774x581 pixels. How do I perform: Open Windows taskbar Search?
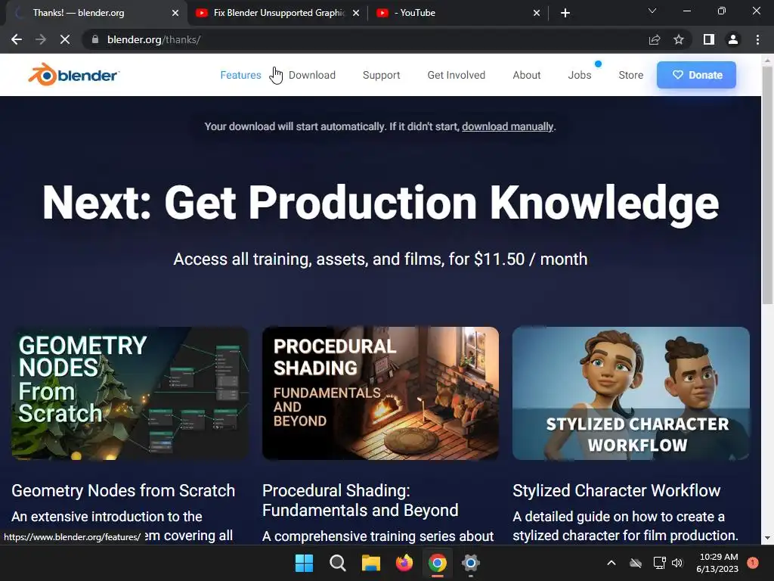[338, 563]
